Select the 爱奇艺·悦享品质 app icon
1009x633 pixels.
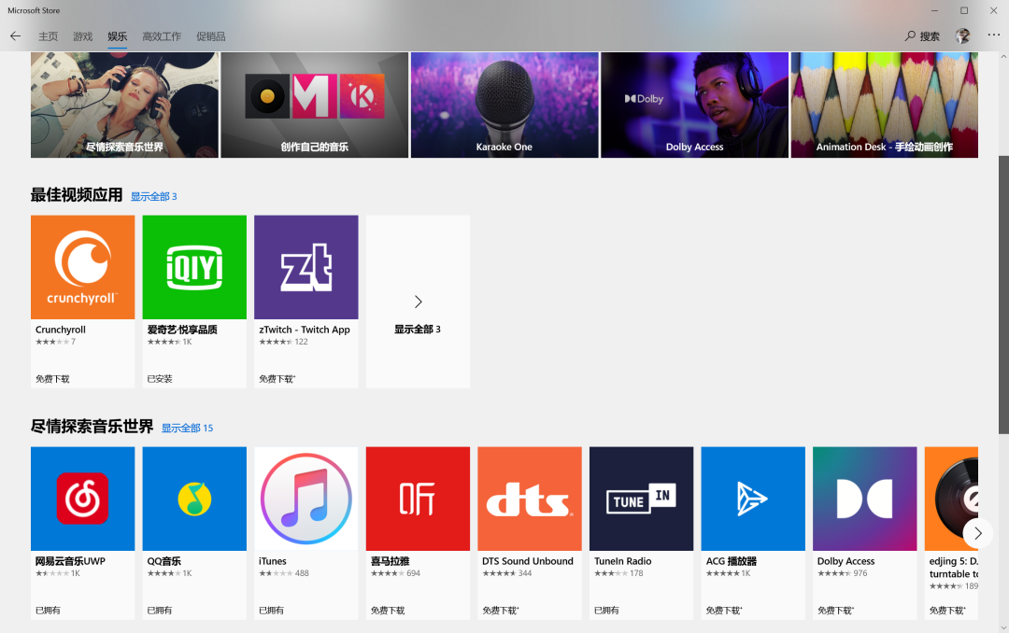click(x=194, y=267)
